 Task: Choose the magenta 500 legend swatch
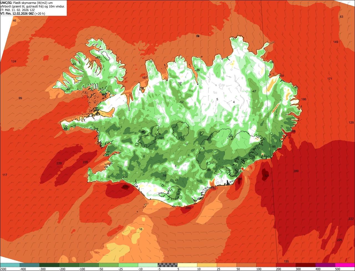(345, 265)
